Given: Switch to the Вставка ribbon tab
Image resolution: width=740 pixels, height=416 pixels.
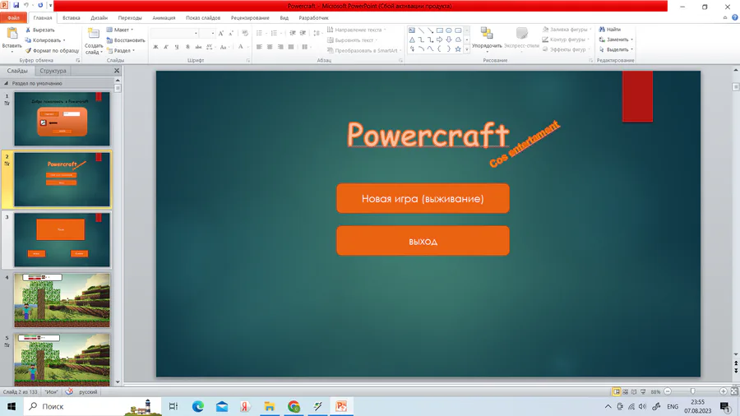Looking at the screenshot, I should coord(72,18).
